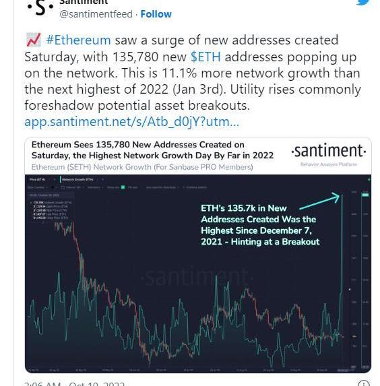The height and width of the screenshot is (386, 380).
Task: Expand the Interval dropdown in chart toolbar
Action: pos(72,187)
